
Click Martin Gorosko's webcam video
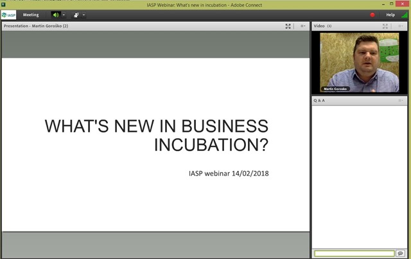pos(360,62)
